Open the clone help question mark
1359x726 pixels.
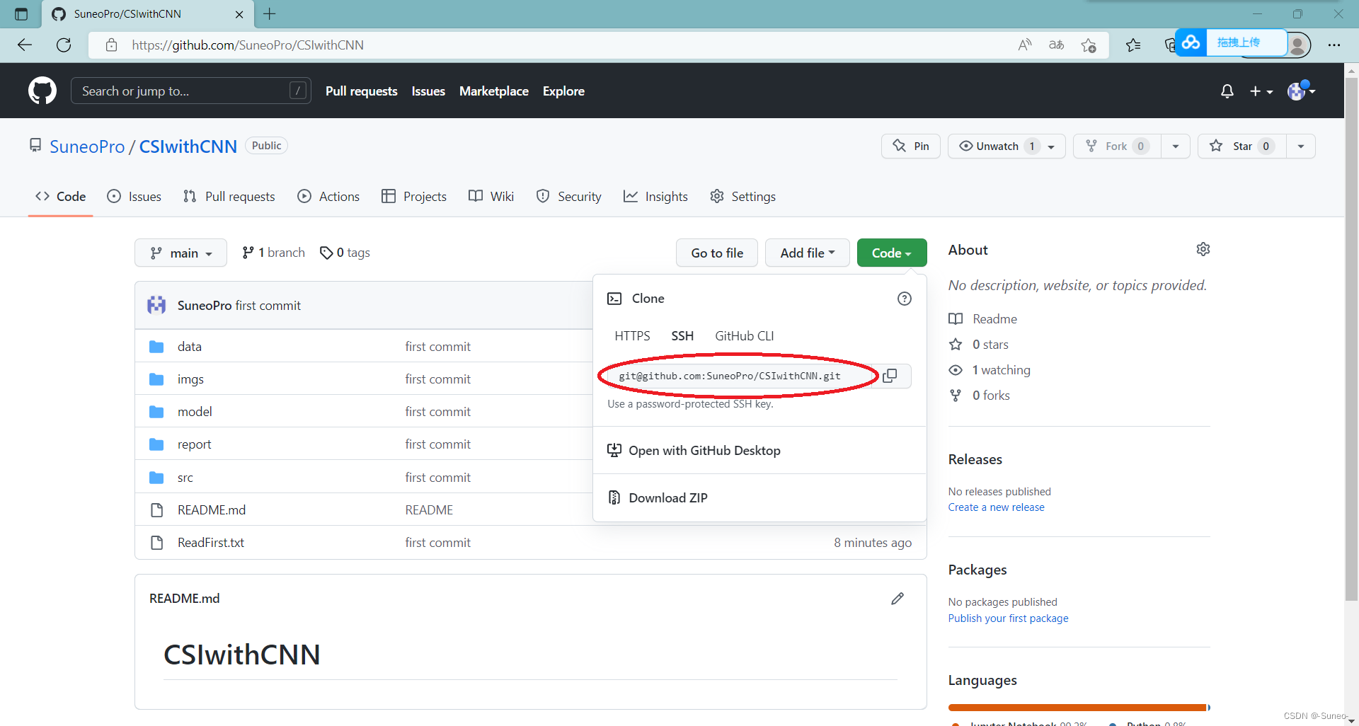(905, 299)
